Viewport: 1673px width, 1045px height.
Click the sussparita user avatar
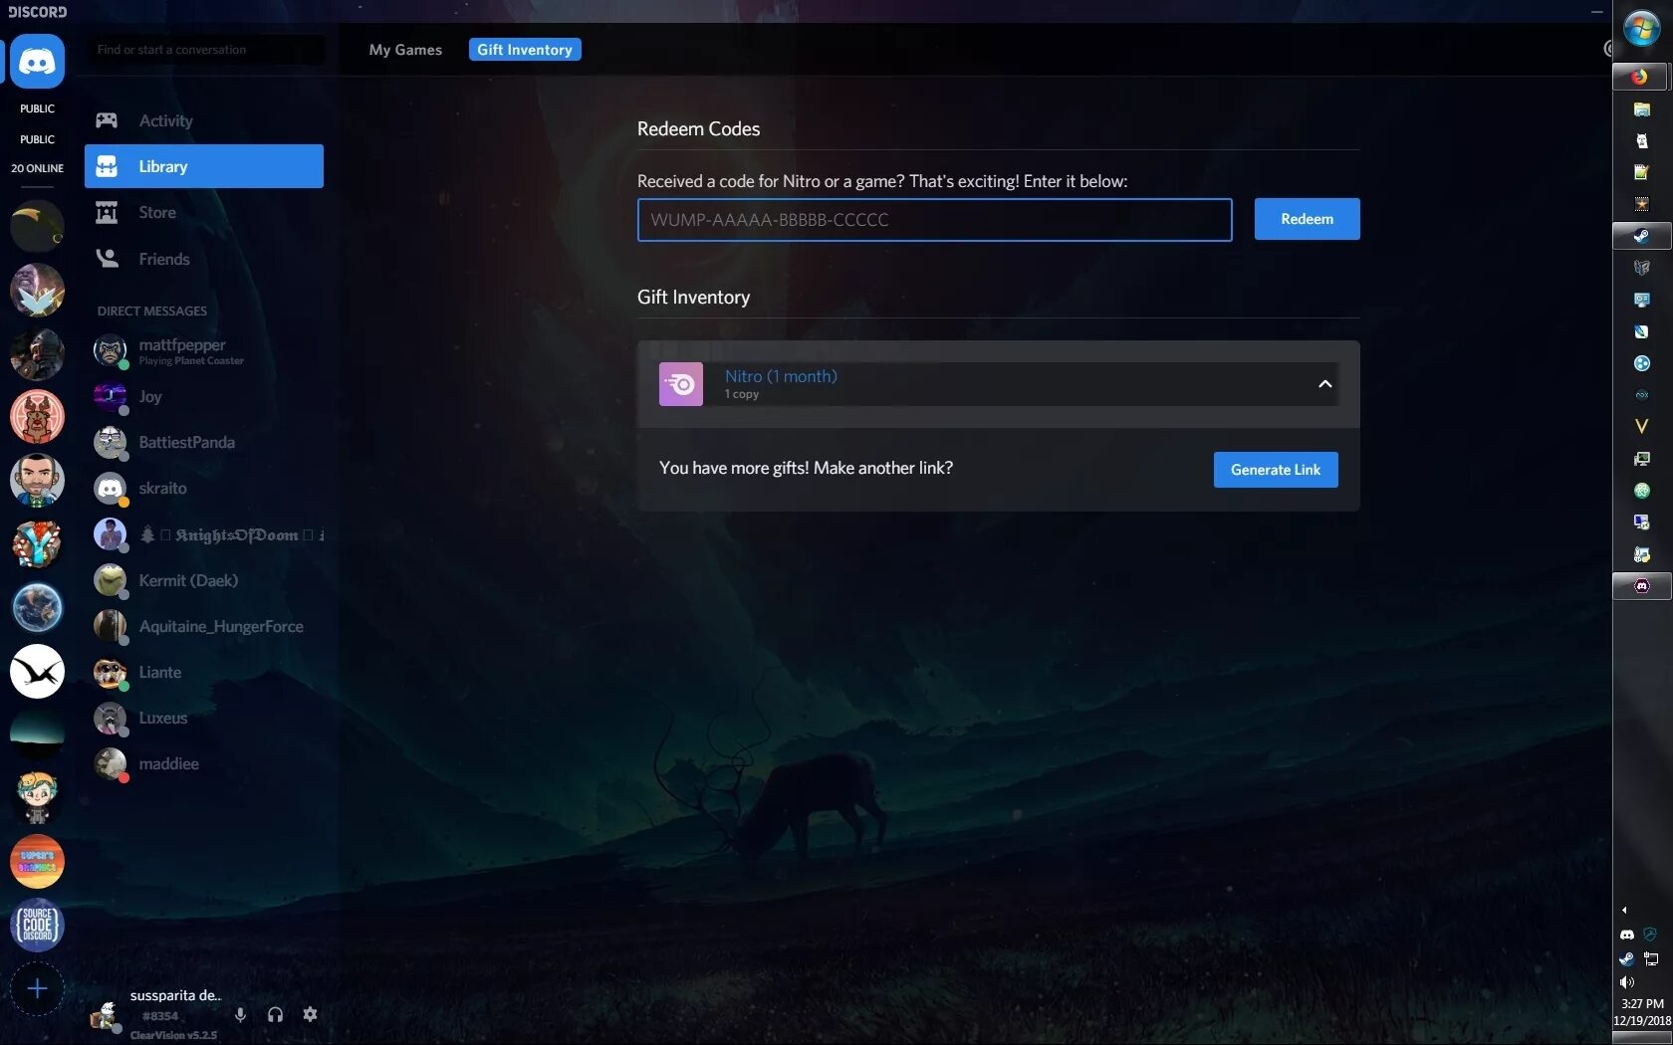click(x=105, y=1015)
